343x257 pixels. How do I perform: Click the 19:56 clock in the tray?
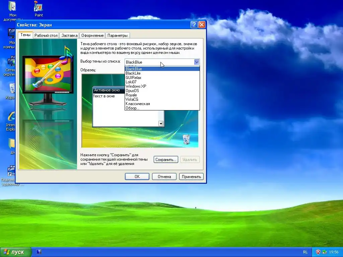334,252
